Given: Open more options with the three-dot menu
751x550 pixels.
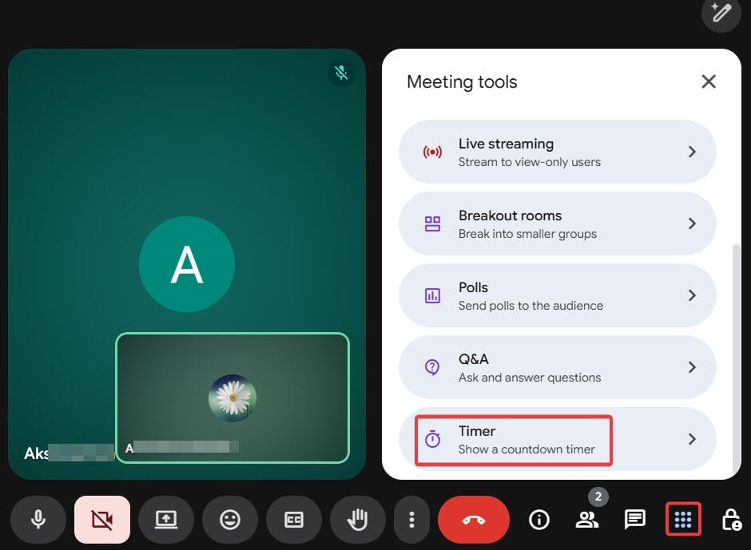Looking at the screenshot, I should [x=411, y=520].
